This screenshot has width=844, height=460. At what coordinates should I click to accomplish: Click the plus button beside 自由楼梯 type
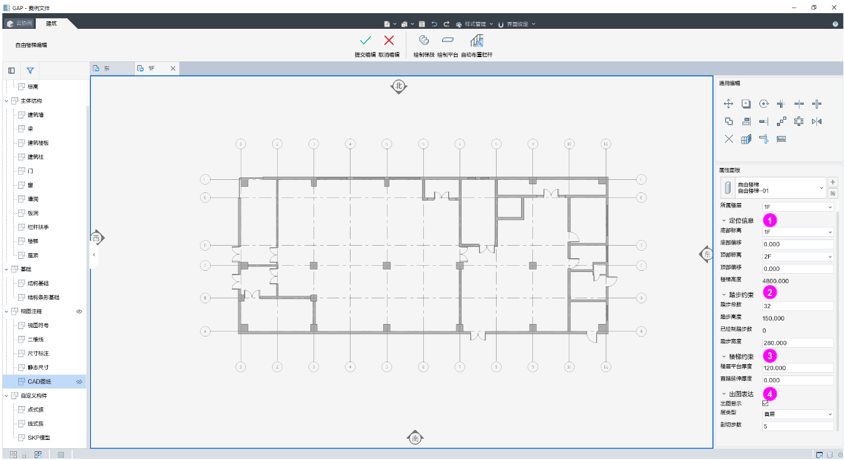click(x=833, y=182)
